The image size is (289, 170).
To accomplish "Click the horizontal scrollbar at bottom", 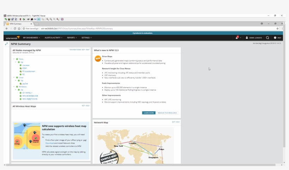I will [141, 165].
